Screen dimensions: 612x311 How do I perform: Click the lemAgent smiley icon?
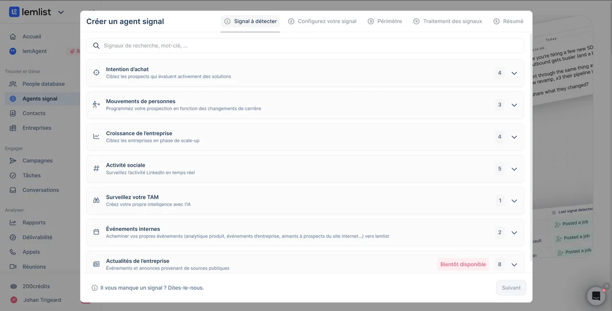tap(13, 51)
